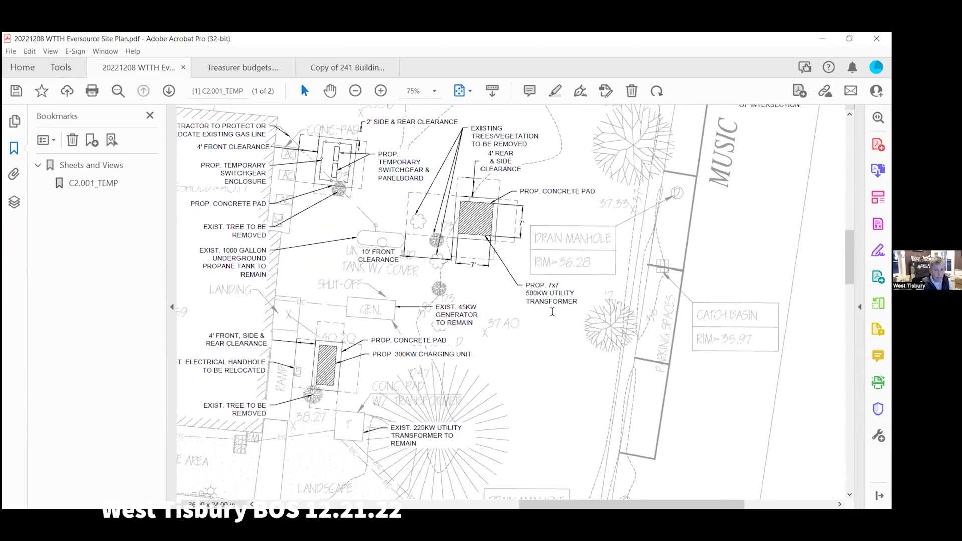The height and width of the screenshot is (541, 962).
Task: Expand the right tools pane
Action: pos(879,496)
